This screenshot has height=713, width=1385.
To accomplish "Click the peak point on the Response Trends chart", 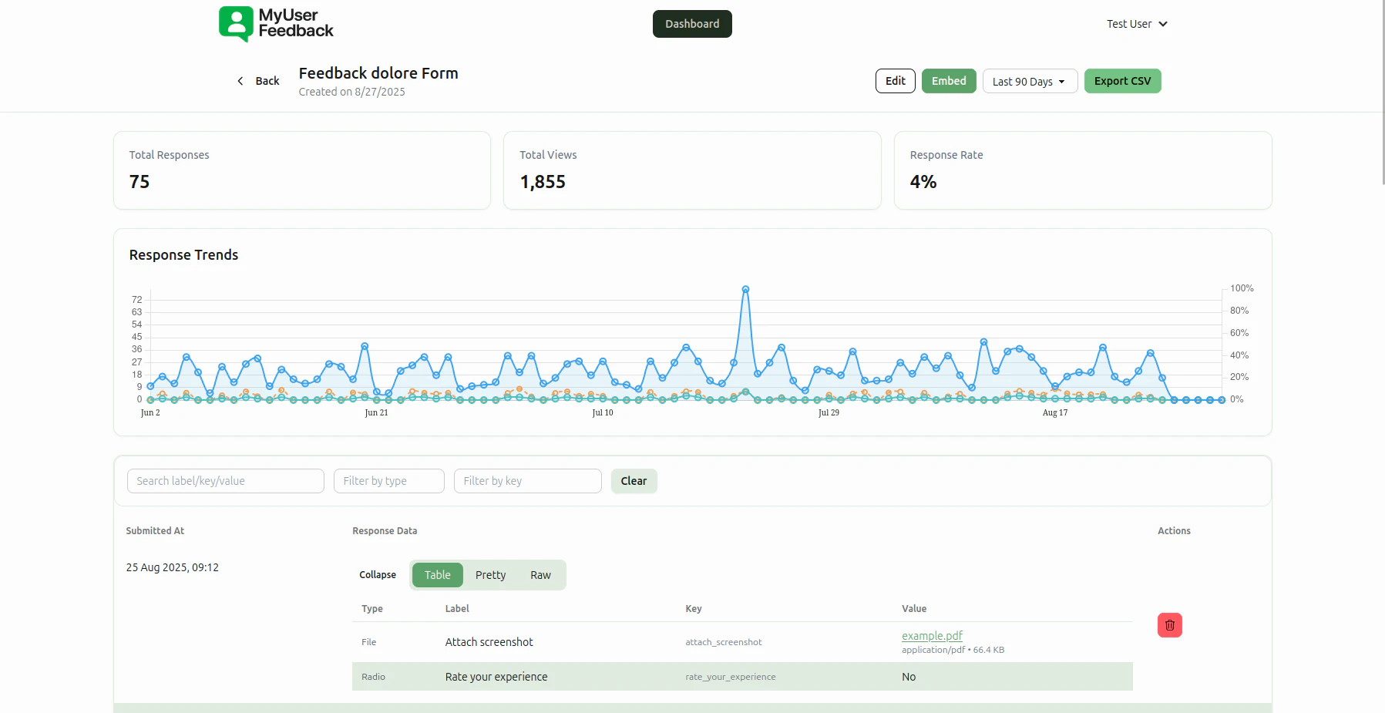I will (x=745, y=289).
